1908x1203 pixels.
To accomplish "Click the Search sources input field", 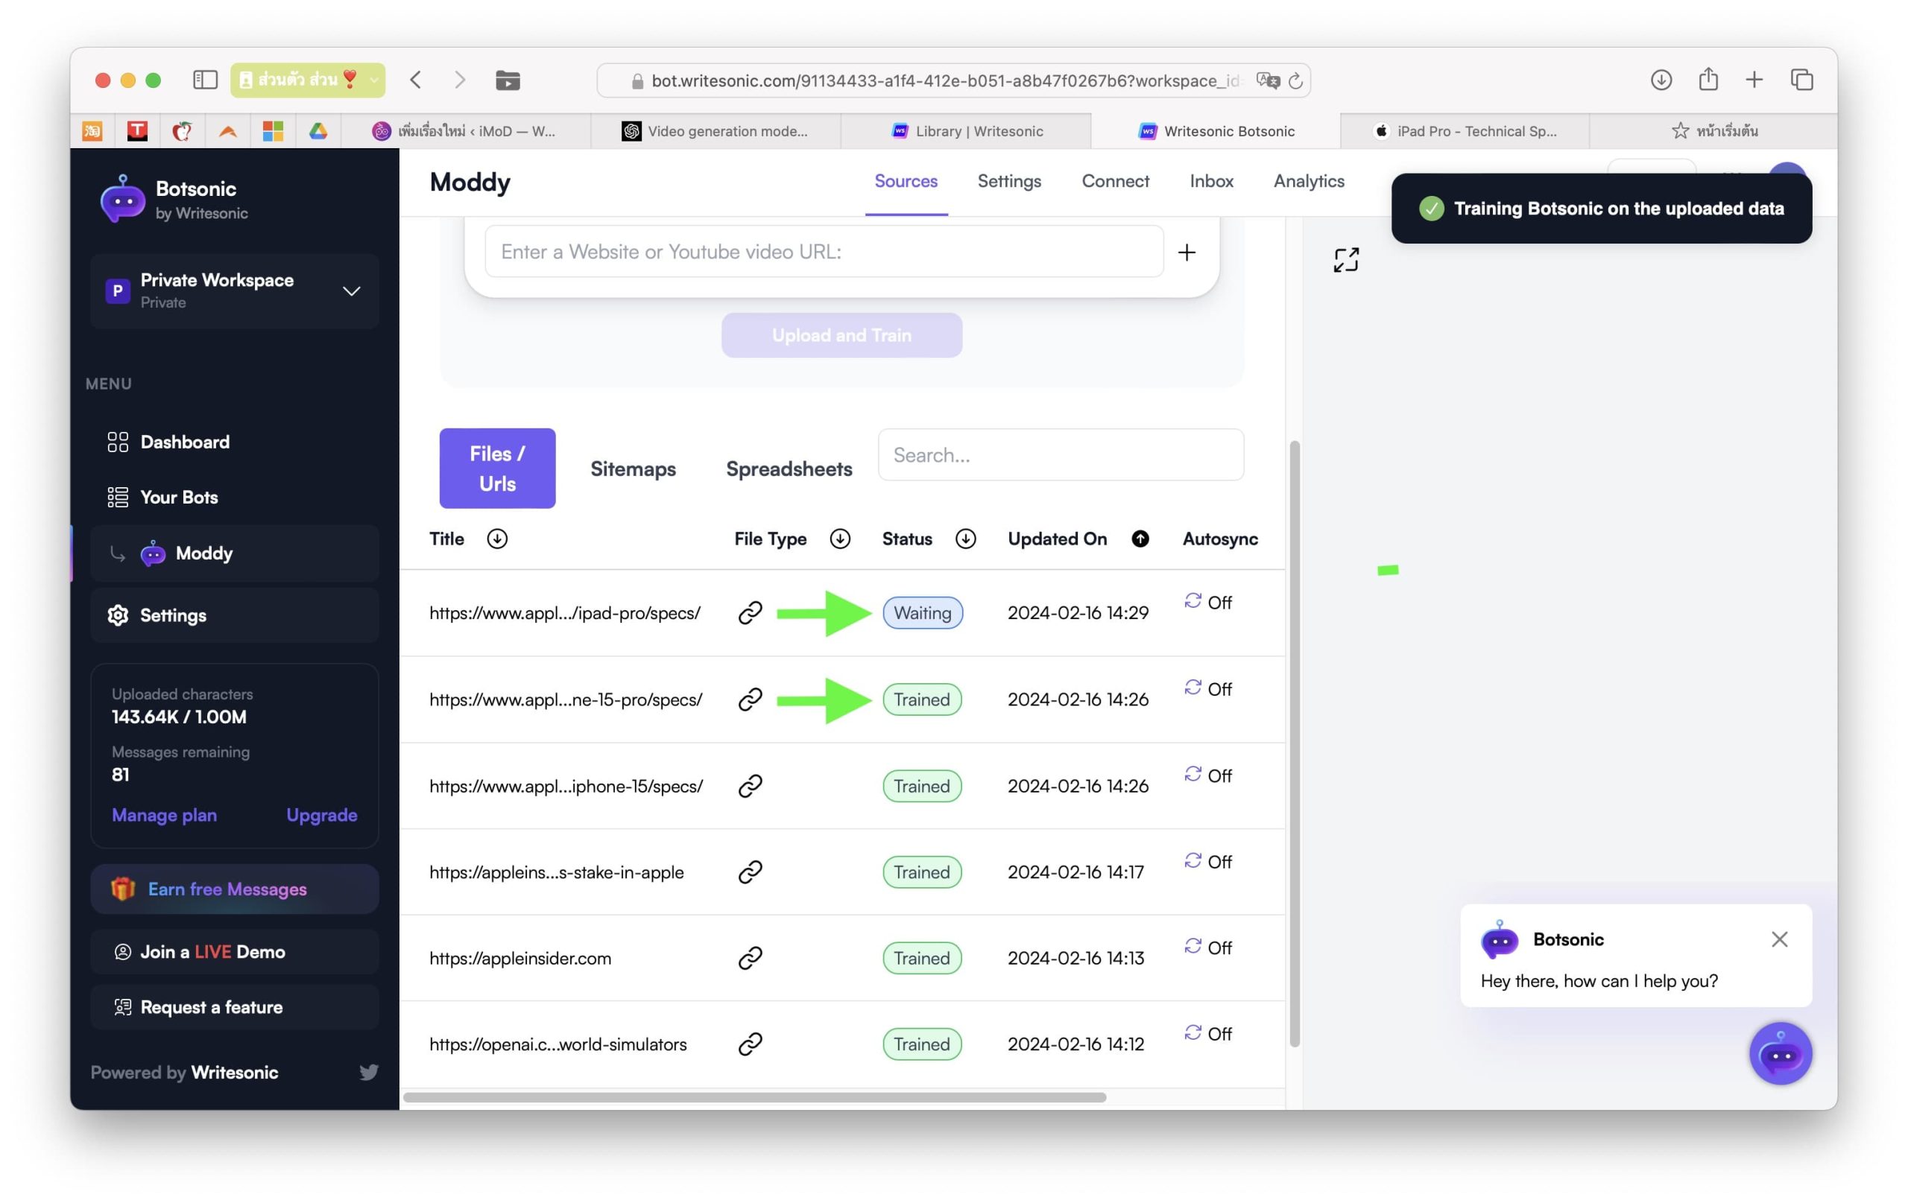I will (x=1060, y=455).
